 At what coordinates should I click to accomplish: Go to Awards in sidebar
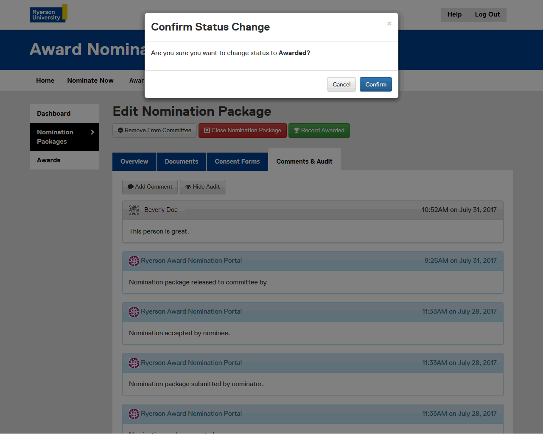(49, 160)
